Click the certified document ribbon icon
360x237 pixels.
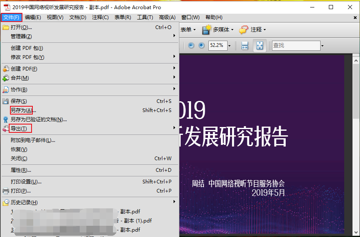point(5,120)
